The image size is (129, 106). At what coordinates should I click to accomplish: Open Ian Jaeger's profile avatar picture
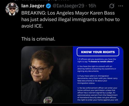(12, 9)
